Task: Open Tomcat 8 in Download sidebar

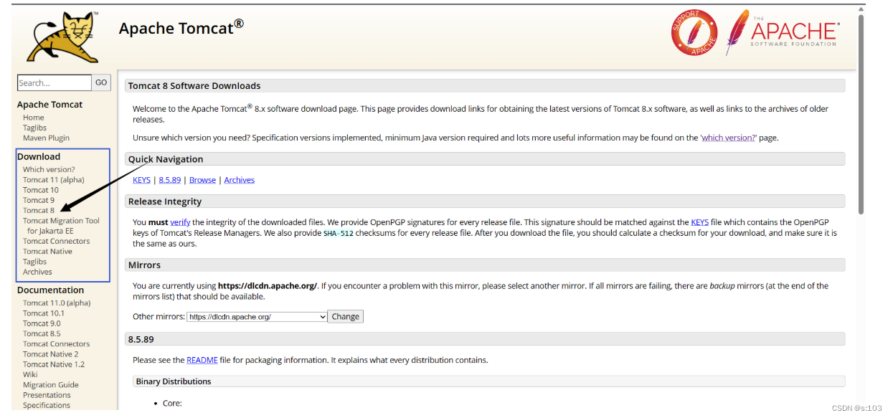Action: [39, 211]
